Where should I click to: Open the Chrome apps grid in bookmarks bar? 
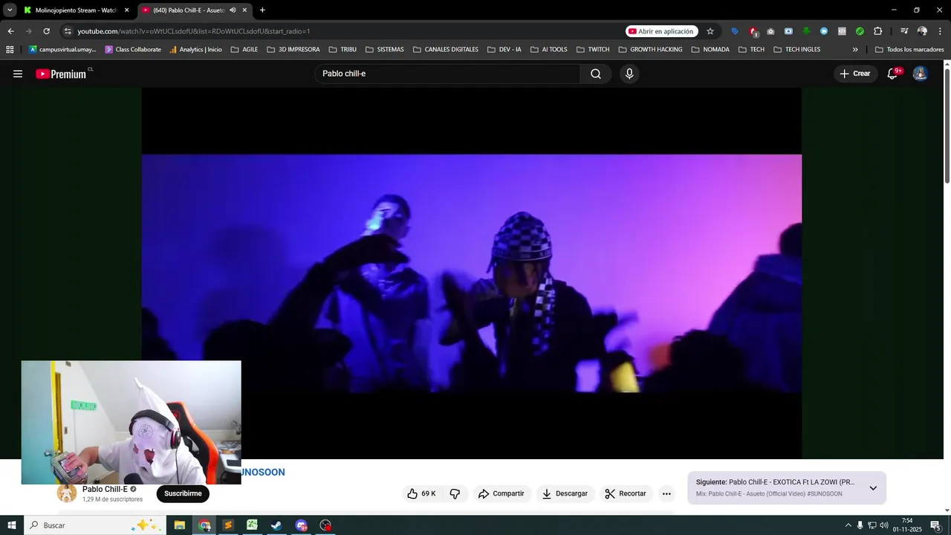(x=10, y=50)
